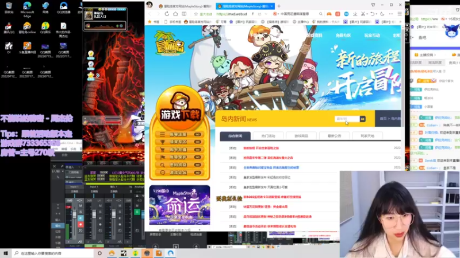
Task: Adjust the mixer channel 2 volume fader
Action: (x=94, y=214)
